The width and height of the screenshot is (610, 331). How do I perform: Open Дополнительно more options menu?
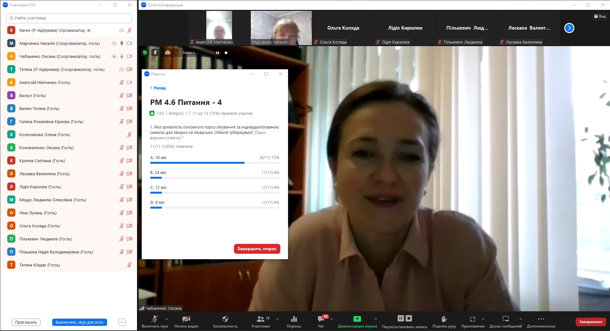[541, 319]
